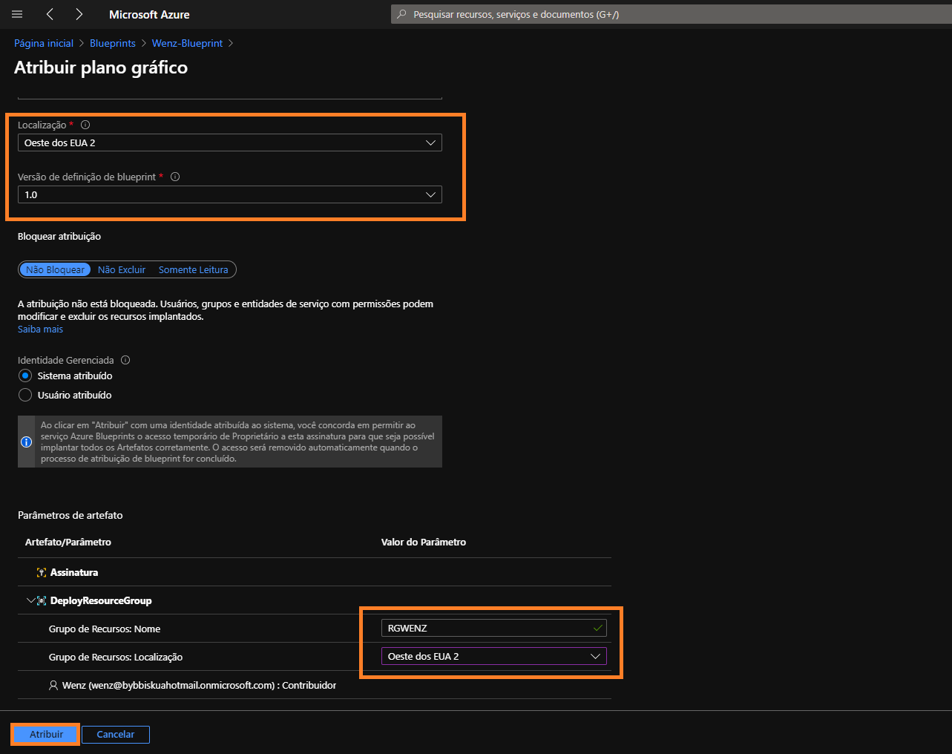Click 'Artefato/Parâmetro' column header

(x=68, y=542)
